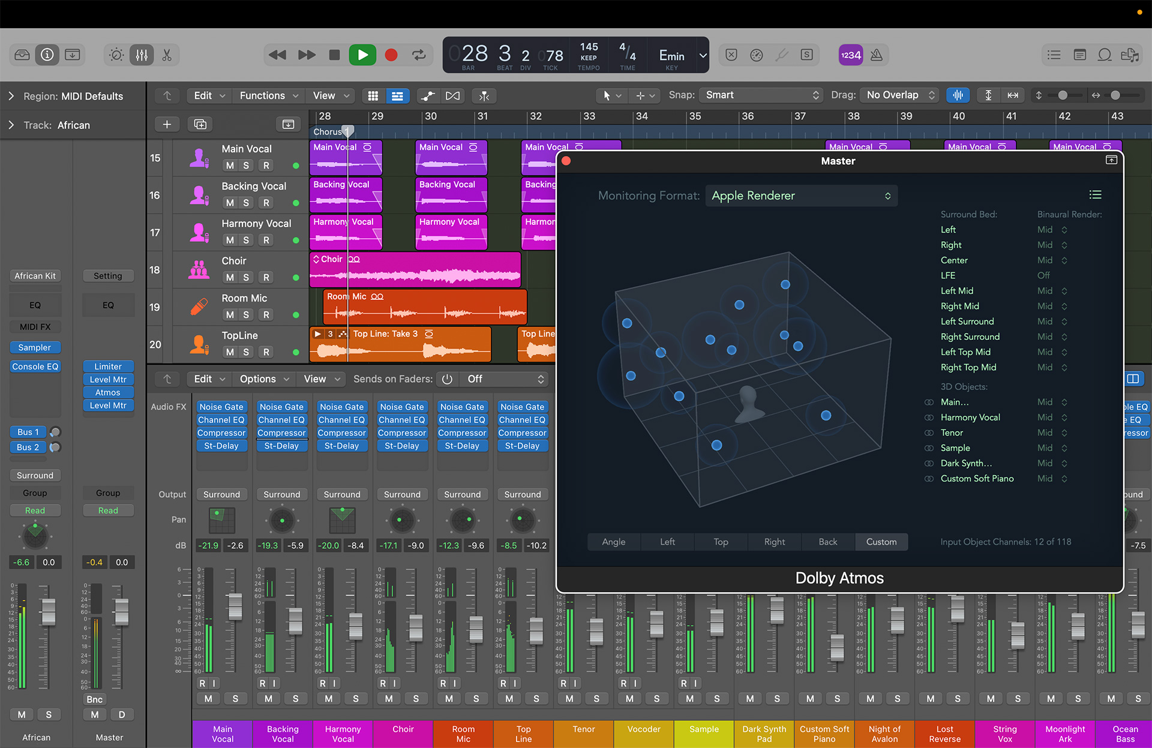
Task: Start recording with the Record button
Action: point(391,55)
